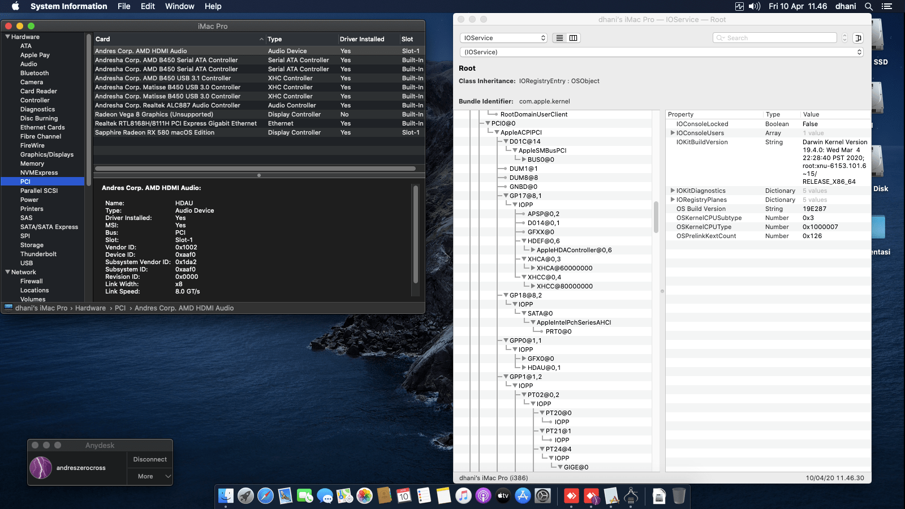The image size is (905, 509).
Task: Open Launchpad rocket icon in Dock
Action: (x=245, y=496)
